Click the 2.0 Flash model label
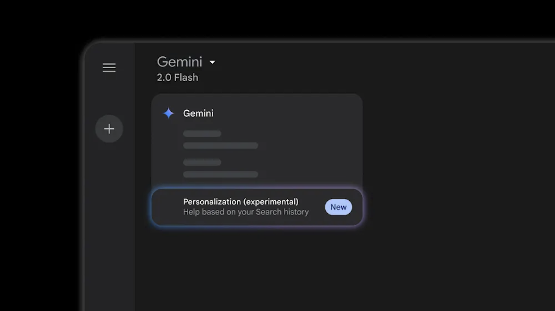This screenshot has width=555, height=311. [x=177, y=78]
